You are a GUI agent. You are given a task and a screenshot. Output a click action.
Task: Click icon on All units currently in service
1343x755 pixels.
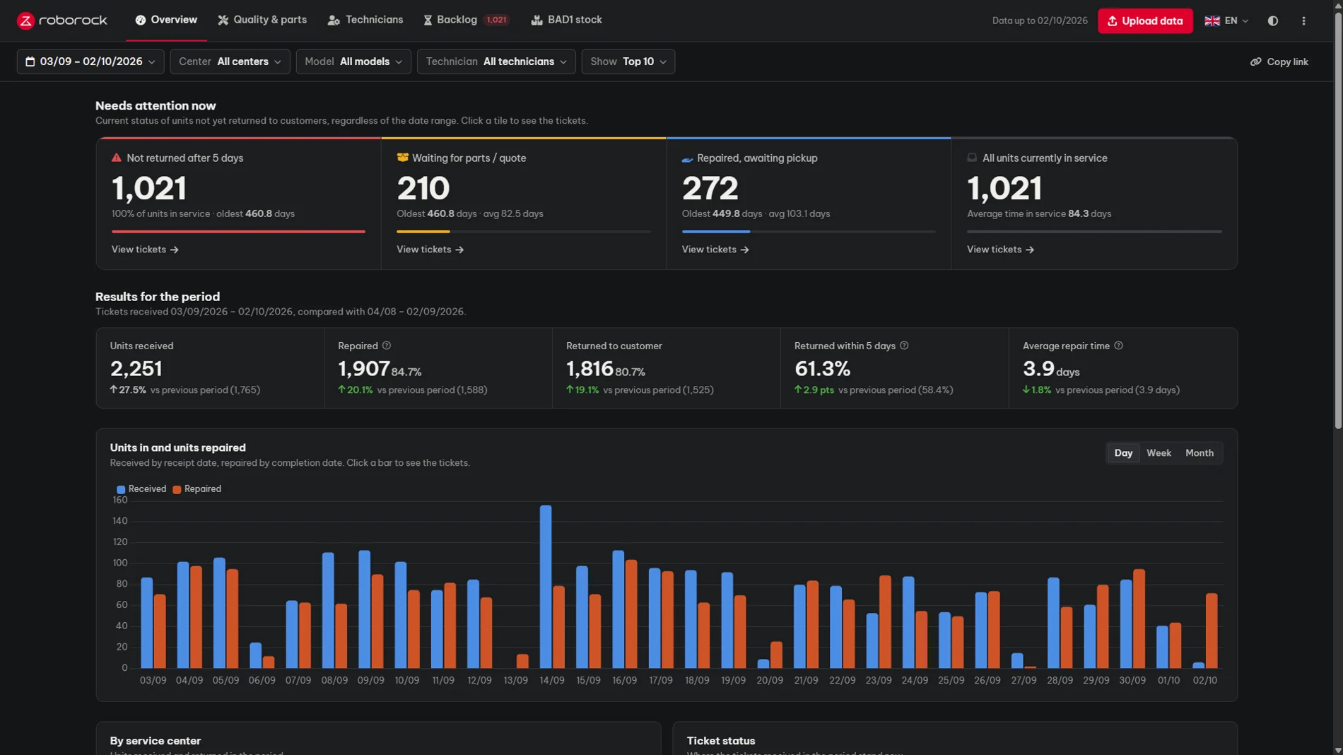click(x=972, y=158)
